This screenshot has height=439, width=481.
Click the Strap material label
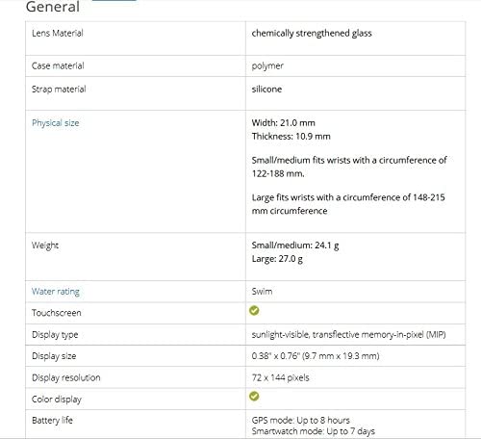(x=59, y=90)
